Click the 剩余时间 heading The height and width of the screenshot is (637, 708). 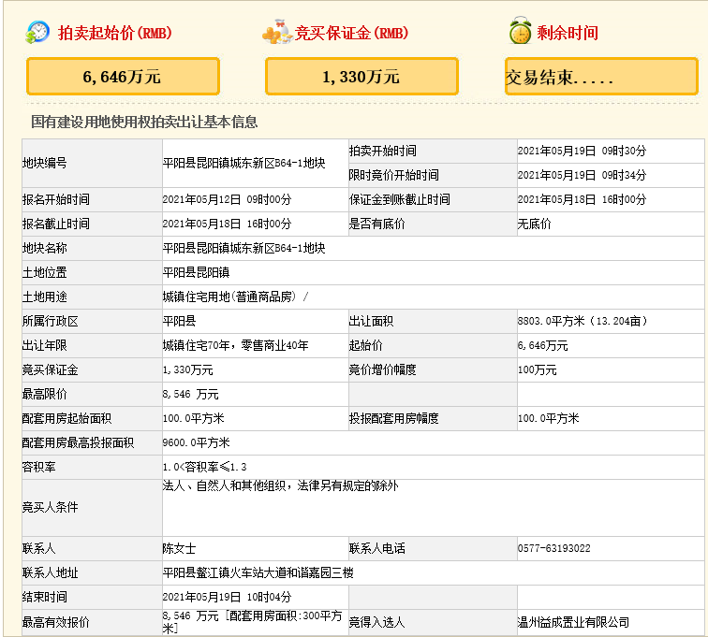pos(568,33)
